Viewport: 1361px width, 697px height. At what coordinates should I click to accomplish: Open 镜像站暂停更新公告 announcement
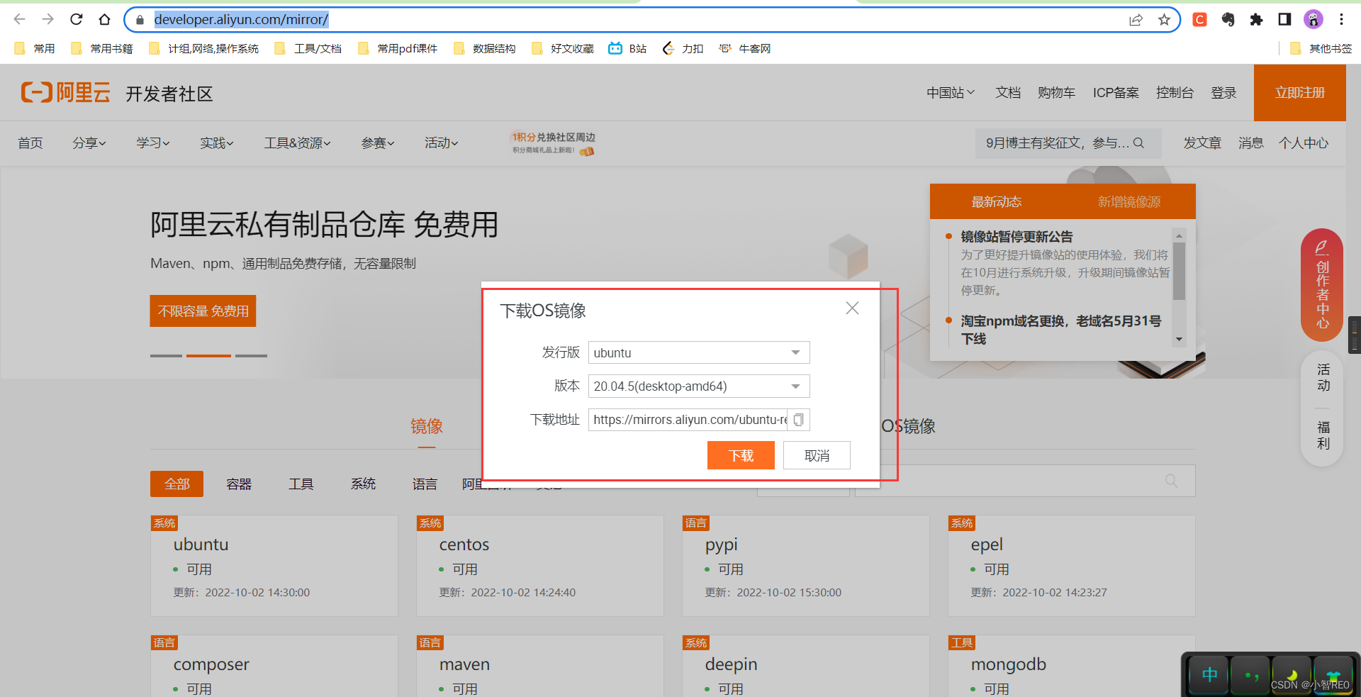1016,236
